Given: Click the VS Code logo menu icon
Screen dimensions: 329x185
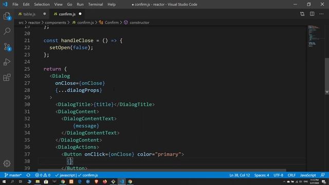Looking at the screenshot, I should pos(5,4).
